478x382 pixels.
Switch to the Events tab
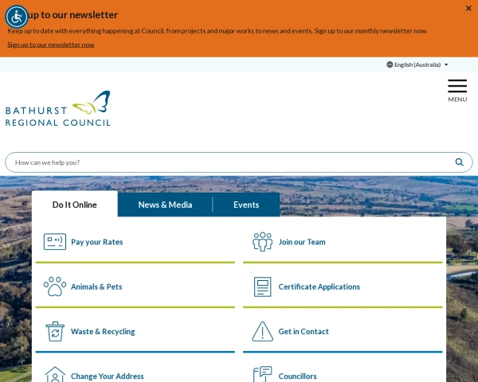click(246, 205)
